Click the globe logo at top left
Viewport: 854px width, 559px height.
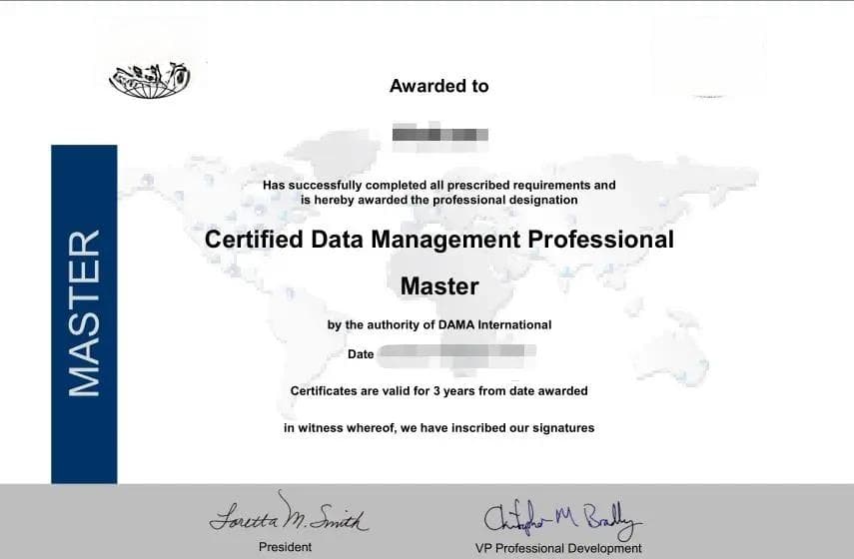click(150, 80)
